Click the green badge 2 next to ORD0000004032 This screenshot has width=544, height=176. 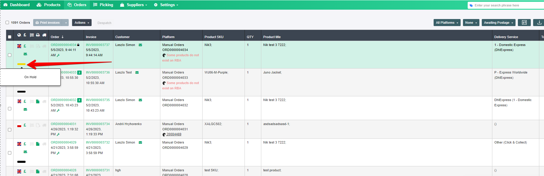pos(79,100)
